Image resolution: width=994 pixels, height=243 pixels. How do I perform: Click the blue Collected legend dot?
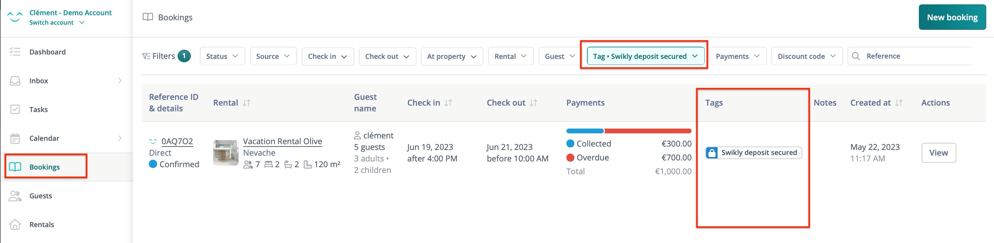pyautogui.click(x=570, y=143)
